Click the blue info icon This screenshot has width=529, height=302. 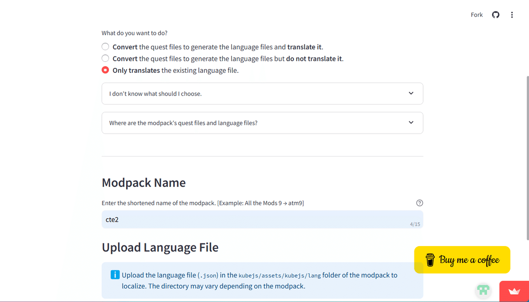click(115, 275)
